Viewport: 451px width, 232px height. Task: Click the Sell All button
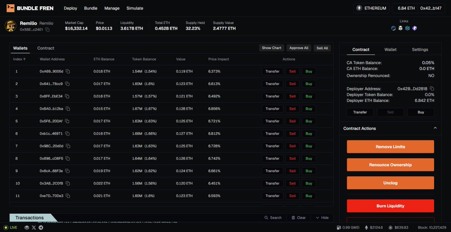[x=322, y=48]
